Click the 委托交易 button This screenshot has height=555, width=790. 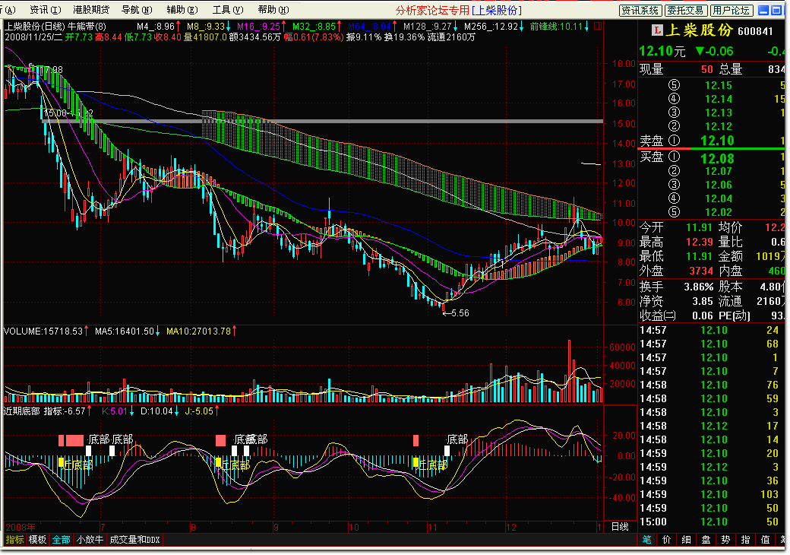coord(684,11)
